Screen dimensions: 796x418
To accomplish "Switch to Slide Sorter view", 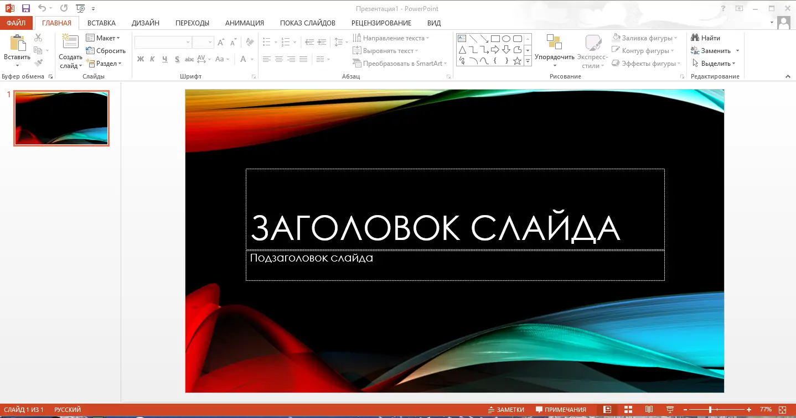I will [x=628, y=409].
